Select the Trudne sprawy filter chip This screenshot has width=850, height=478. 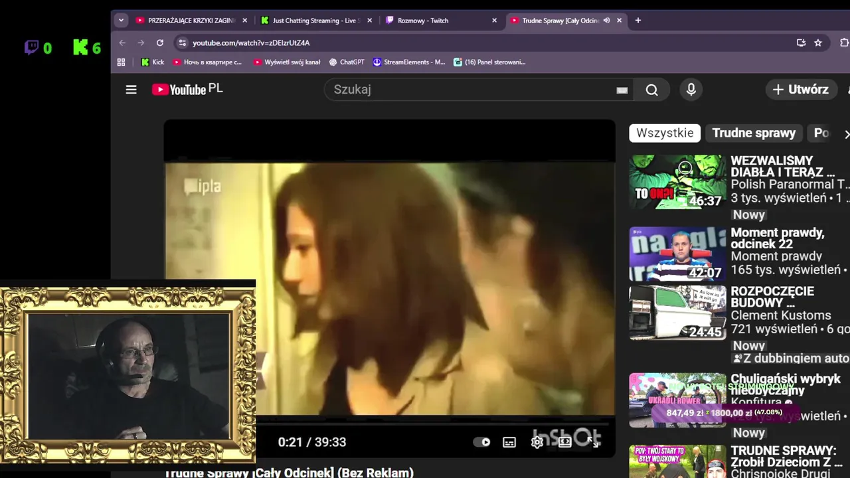(754, 133)
